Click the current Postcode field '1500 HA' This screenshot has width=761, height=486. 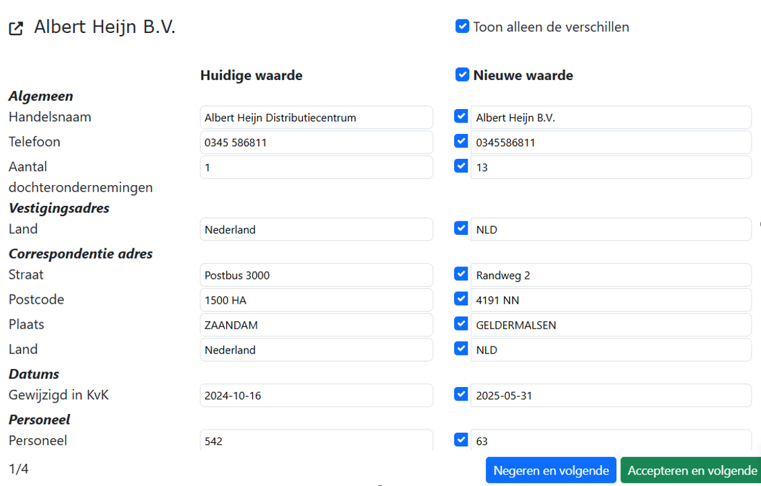click(x=316, y=300)
